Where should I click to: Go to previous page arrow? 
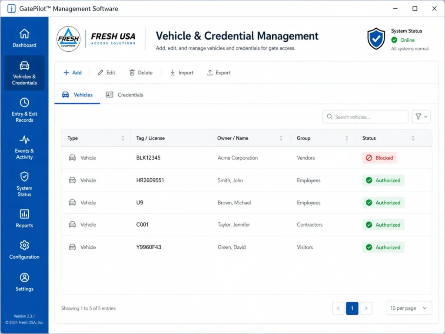coord(338,308)
